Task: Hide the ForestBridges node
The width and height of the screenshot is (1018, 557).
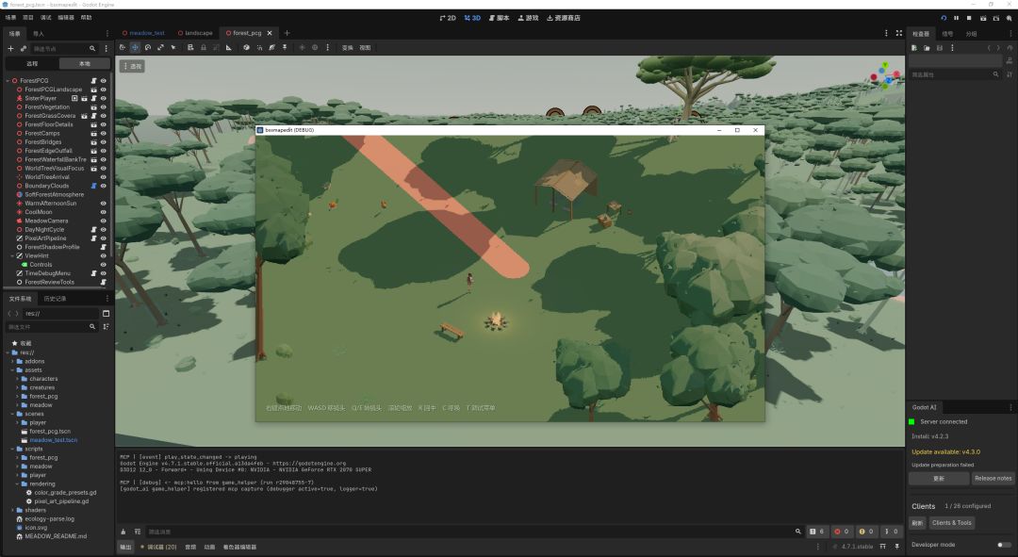Action: [x=103, y=142]
